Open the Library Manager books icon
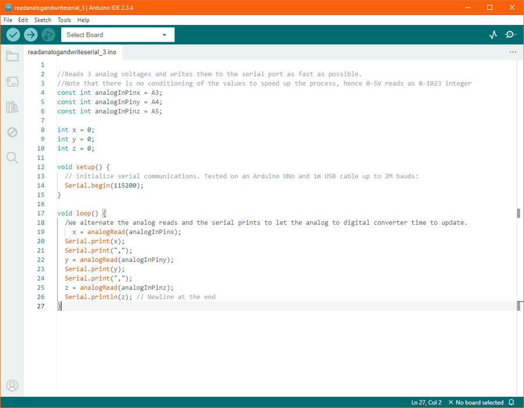 point(12,107)
